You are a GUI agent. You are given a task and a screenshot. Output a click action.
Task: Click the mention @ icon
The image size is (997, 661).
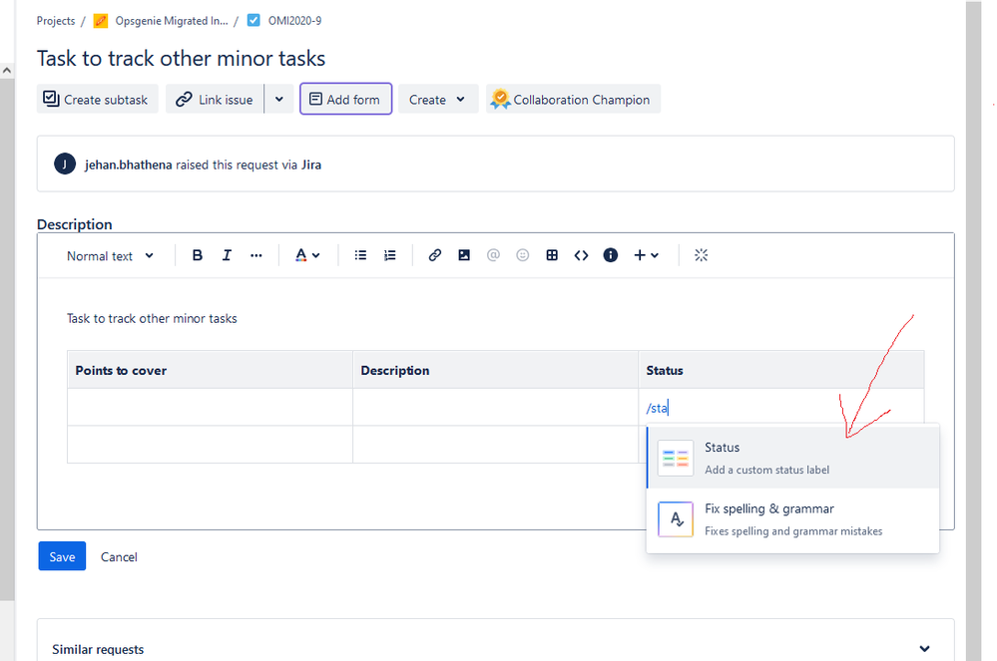tap(493, 255)
